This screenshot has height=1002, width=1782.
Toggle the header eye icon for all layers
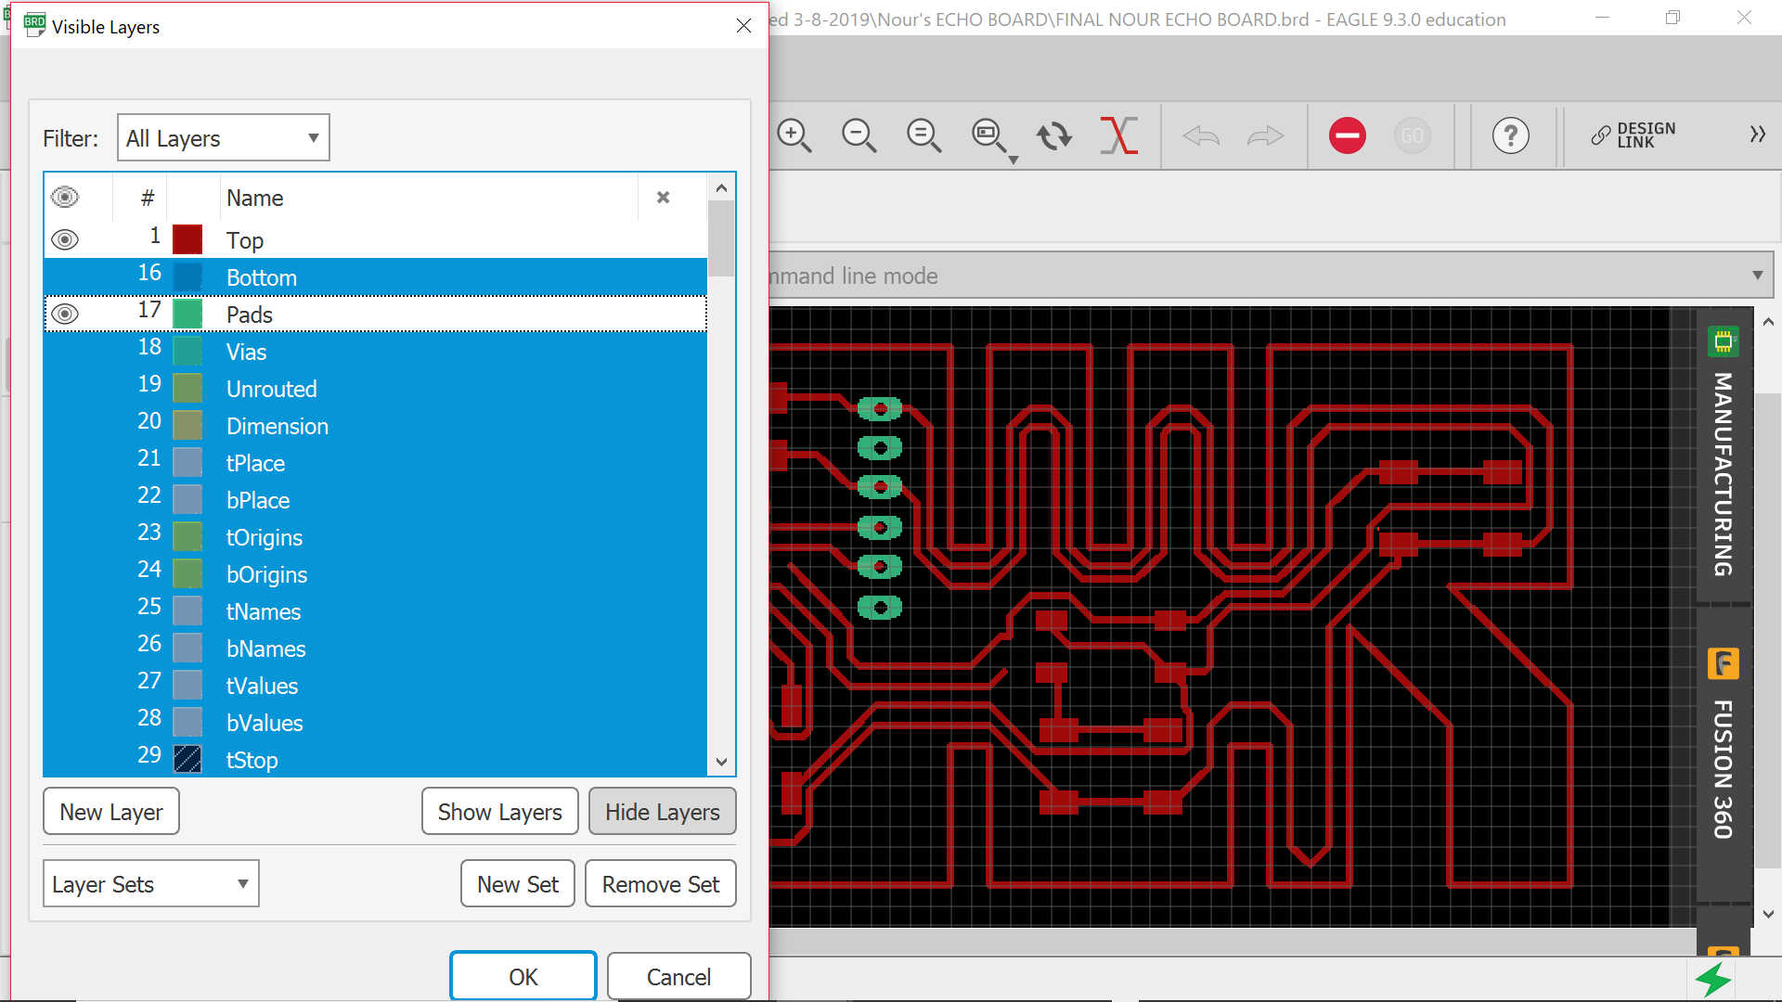coord(65,197)
